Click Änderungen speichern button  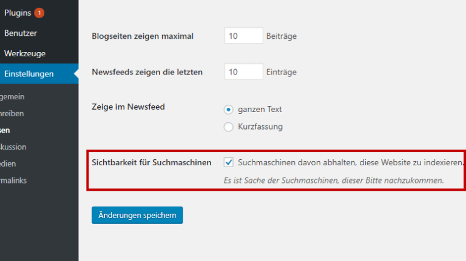coord(137,216)
